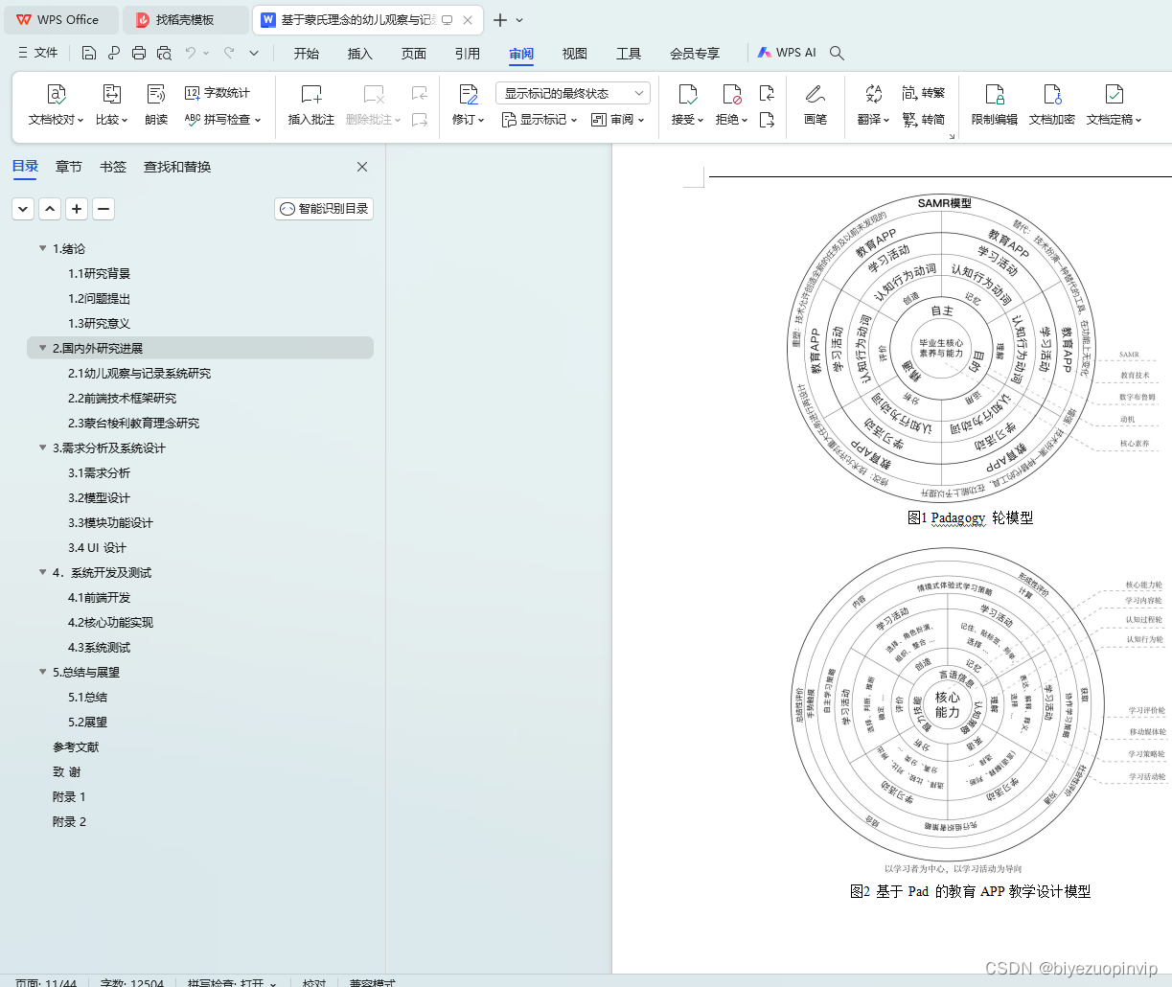Open the 比较 compare documents tool

click(111, 105)
